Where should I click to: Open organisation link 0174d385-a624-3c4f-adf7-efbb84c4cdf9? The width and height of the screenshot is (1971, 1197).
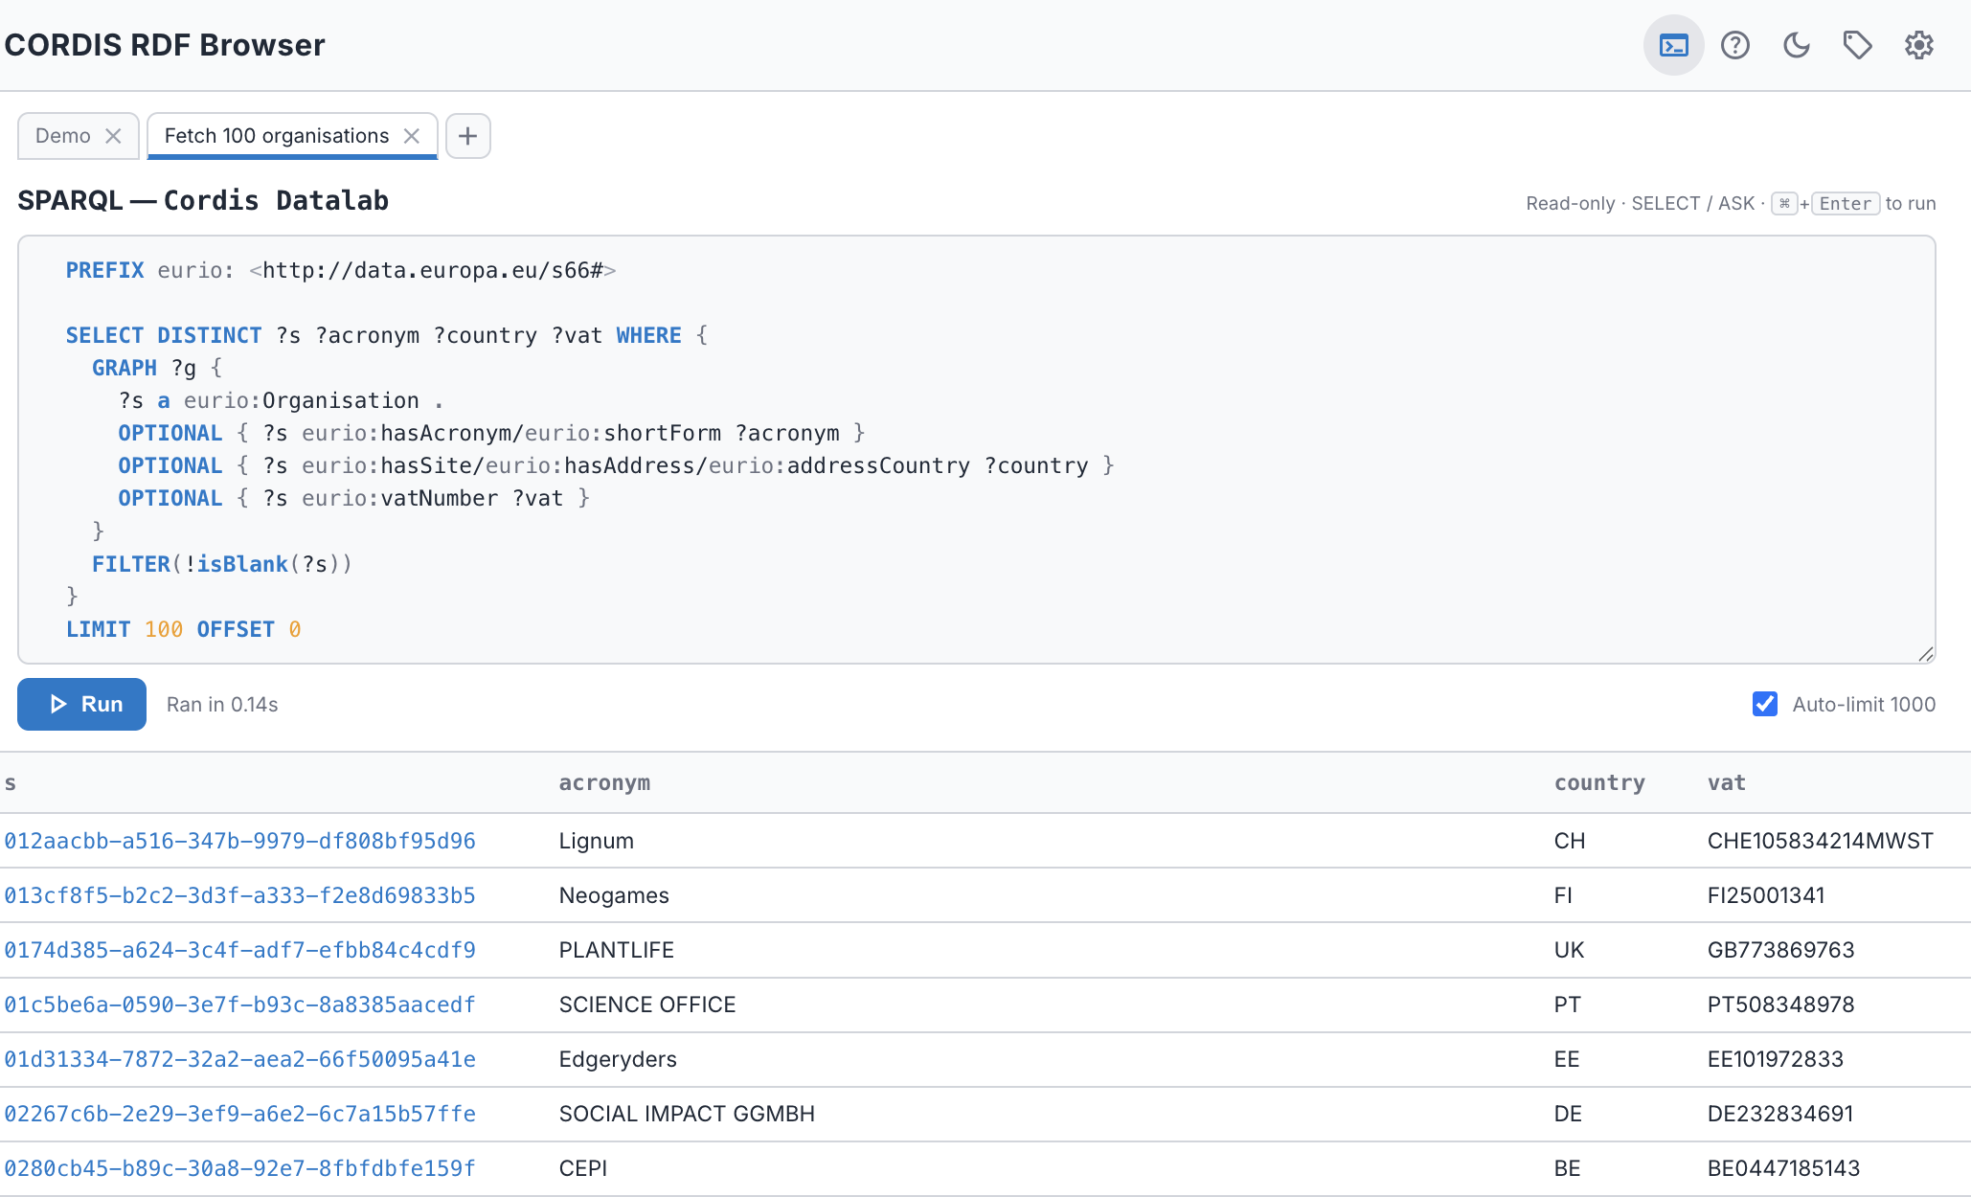click(x=239, y=950)
